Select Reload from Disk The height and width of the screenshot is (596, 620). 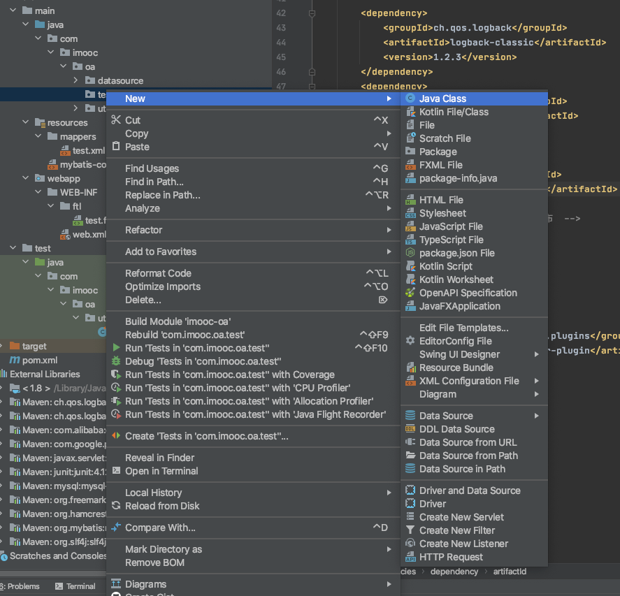pos(253,506)
